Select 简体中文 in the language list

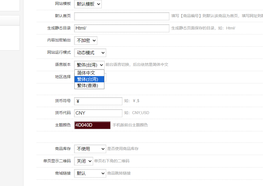pos(89,73)
